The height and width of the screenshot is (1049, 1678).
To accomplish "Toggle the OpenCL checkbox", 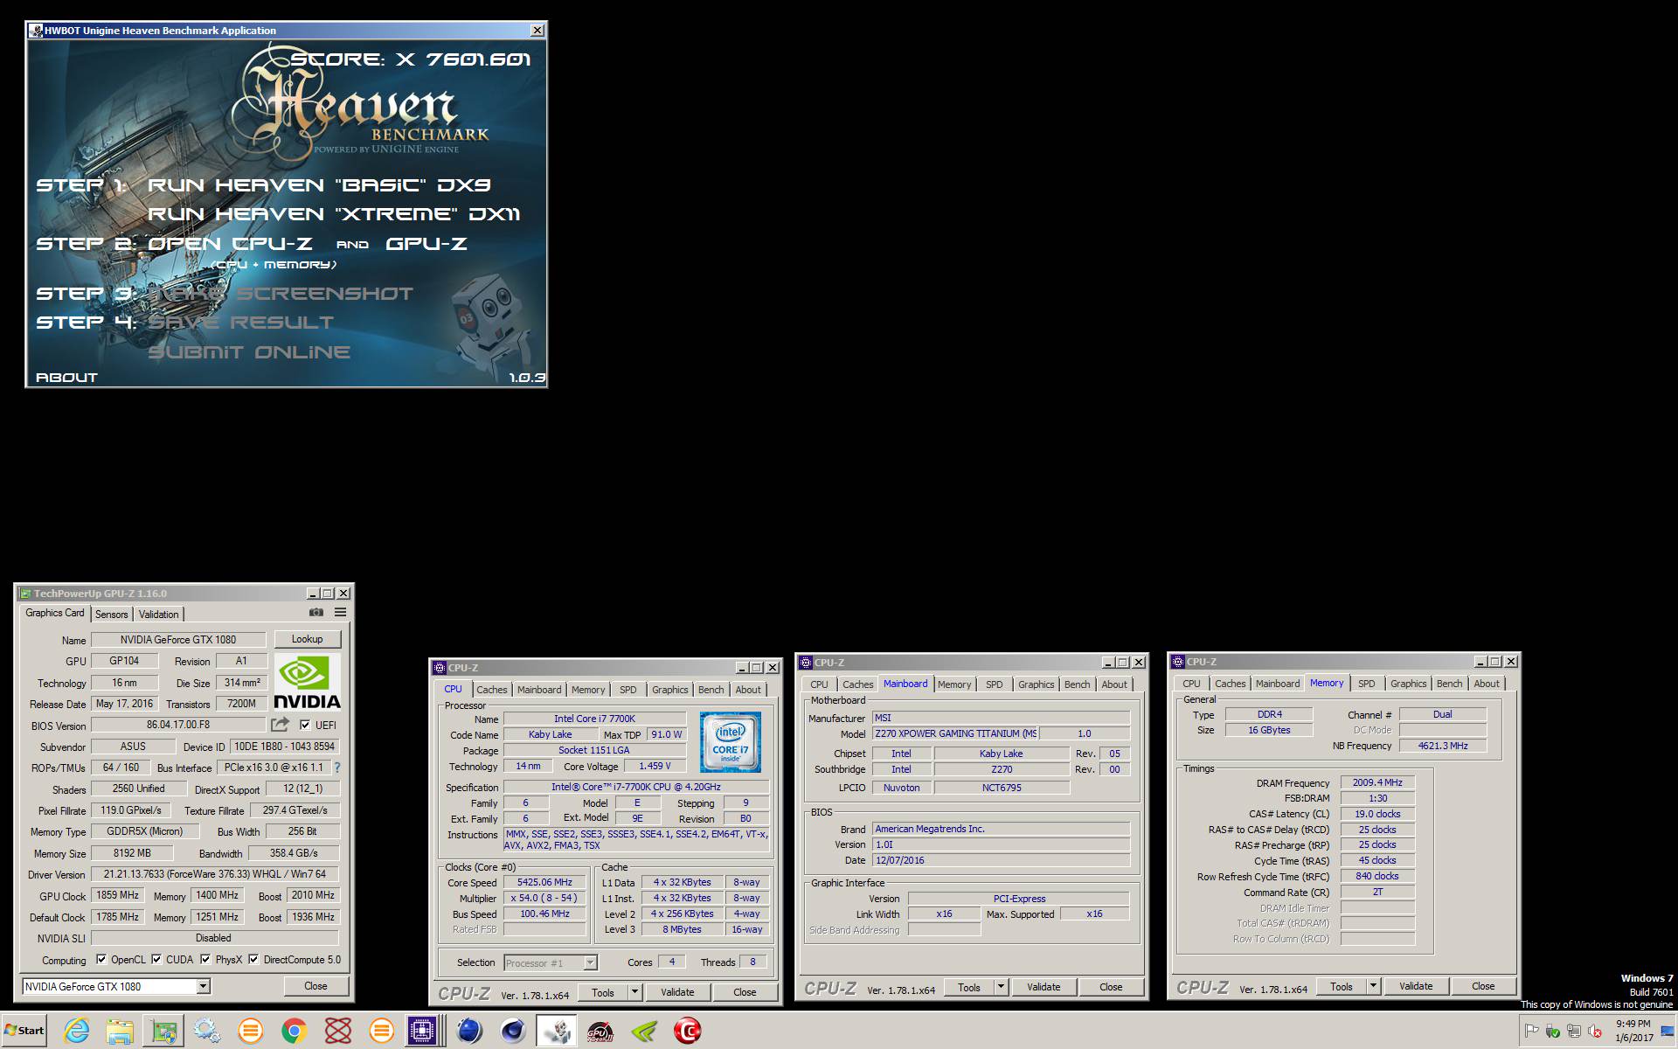I will click(101, 959).
